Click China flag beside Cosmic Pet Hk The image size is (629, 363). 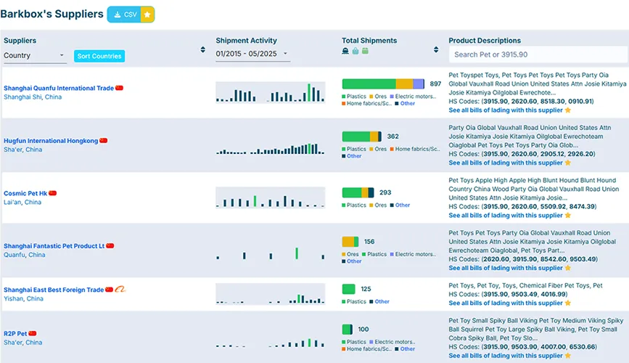click(52, 193)
